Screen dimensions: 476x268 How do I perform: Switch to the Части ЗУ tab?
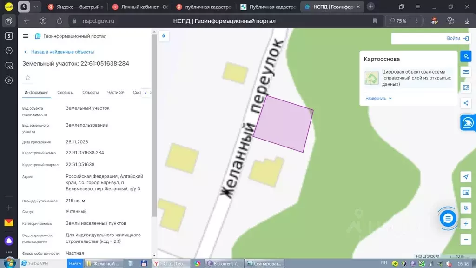pyautogui.click(x=115, y=93)
